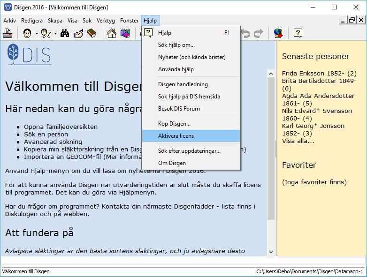Open the Visa menu
This screenshot has width=367, height=277.
(x=72, y=21)
